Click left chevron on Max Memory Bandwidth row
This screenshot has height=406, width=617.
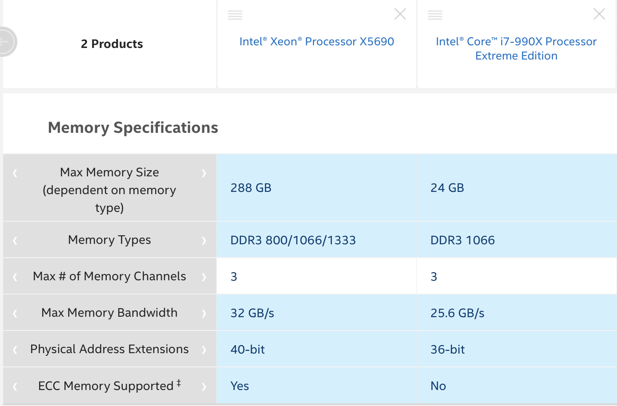click(x=15, y=313)
